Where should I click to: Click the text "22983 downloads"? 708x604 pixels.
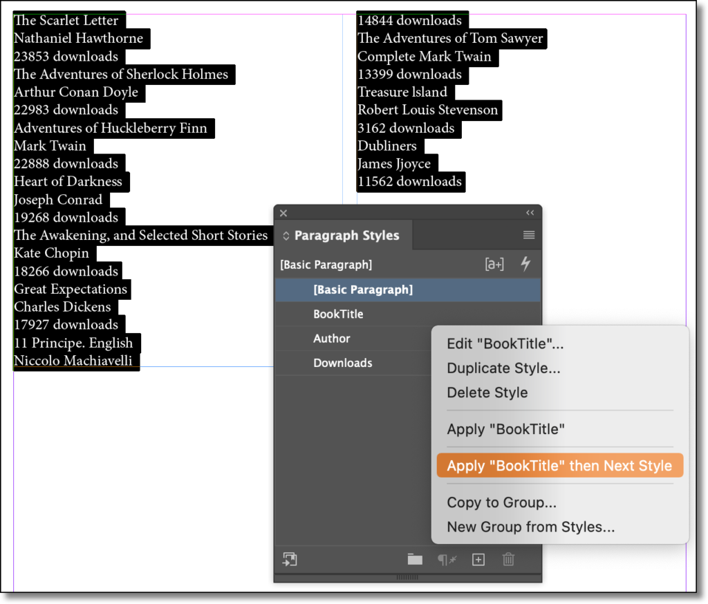point(66,110)
